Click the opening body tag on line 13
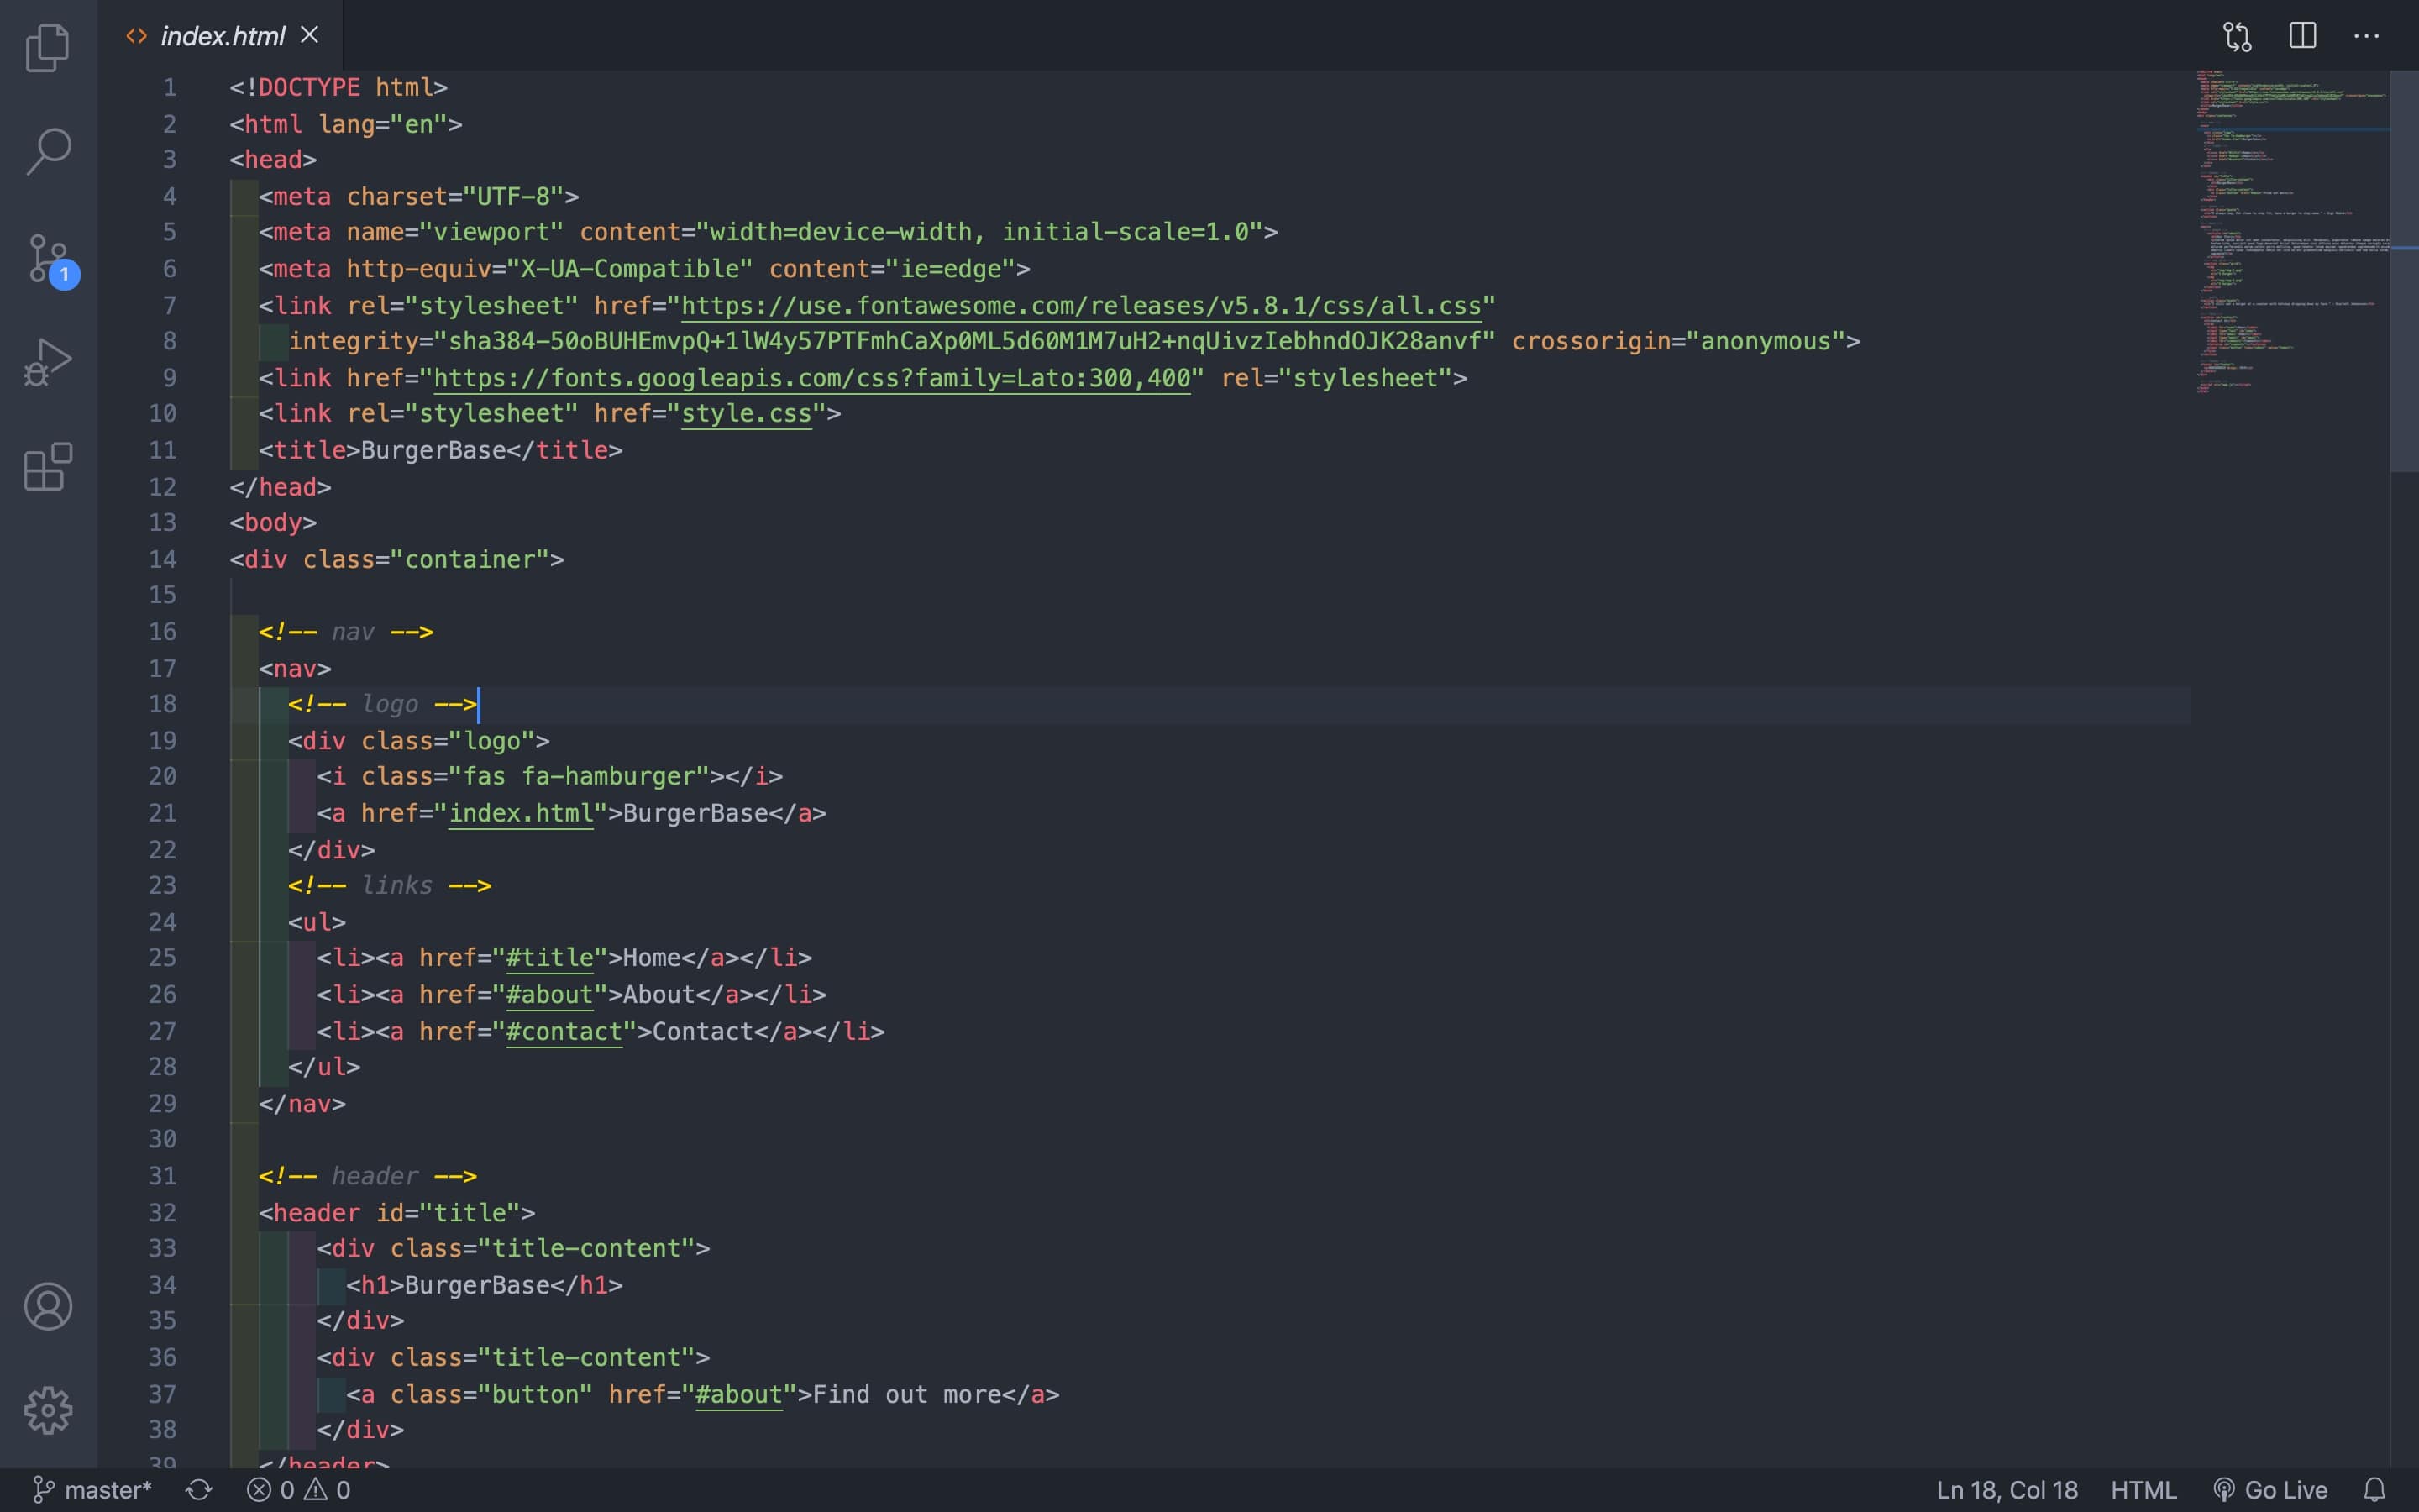Image resolution: width=2419 pixels, height=1512 pixels. [x=273, y=523]
